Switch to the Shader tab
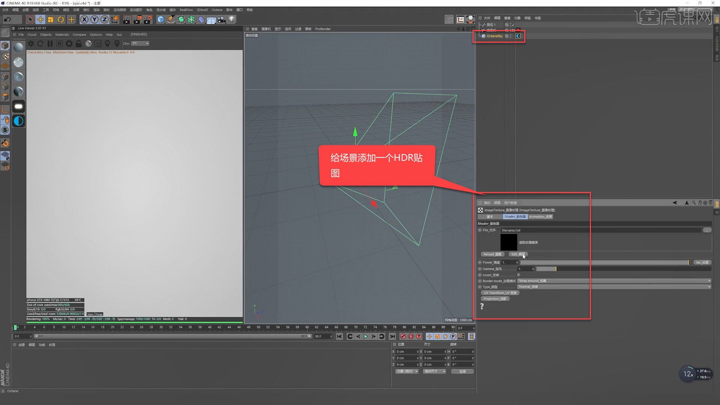 pos(515,217)
